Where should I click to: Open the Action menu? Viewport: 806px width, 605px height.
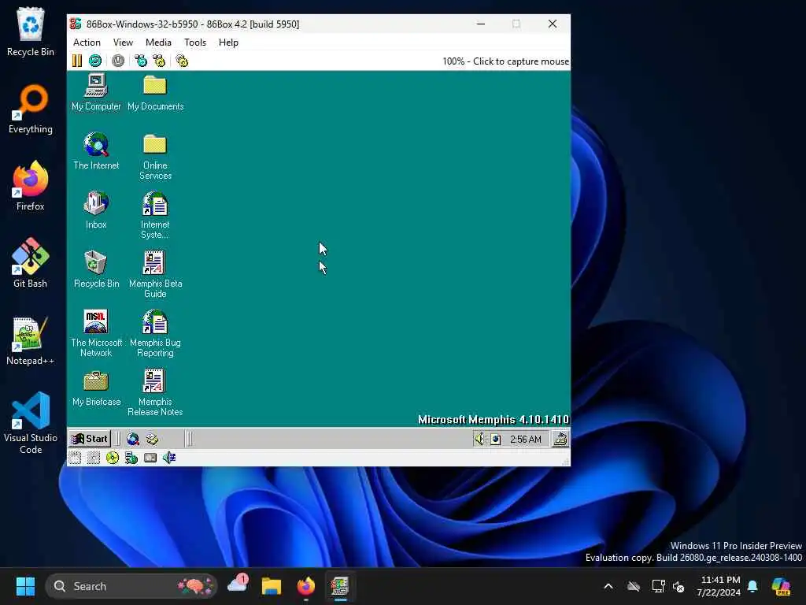coord(87,43)
